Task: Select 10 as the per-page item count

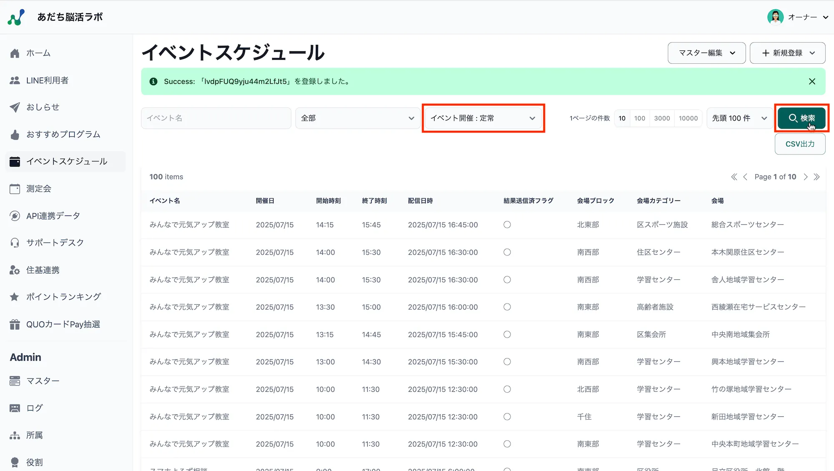Action: (622, 118)
